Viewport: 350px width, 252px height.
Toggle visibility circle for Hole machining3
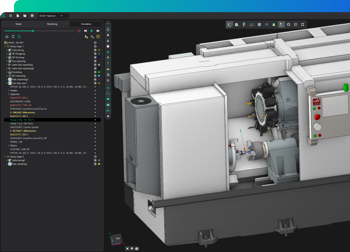click(95, 79)
